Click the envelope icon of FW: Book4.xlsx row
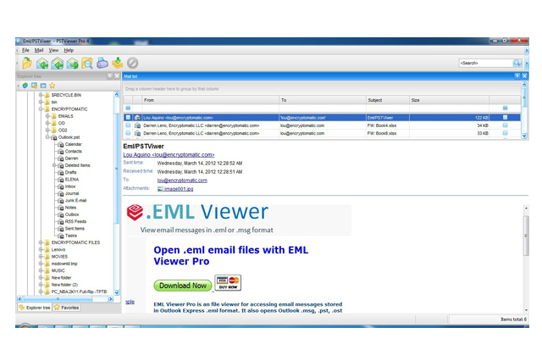Image resolution: width=542 pixels, height=361 pixels. point(137,125)
